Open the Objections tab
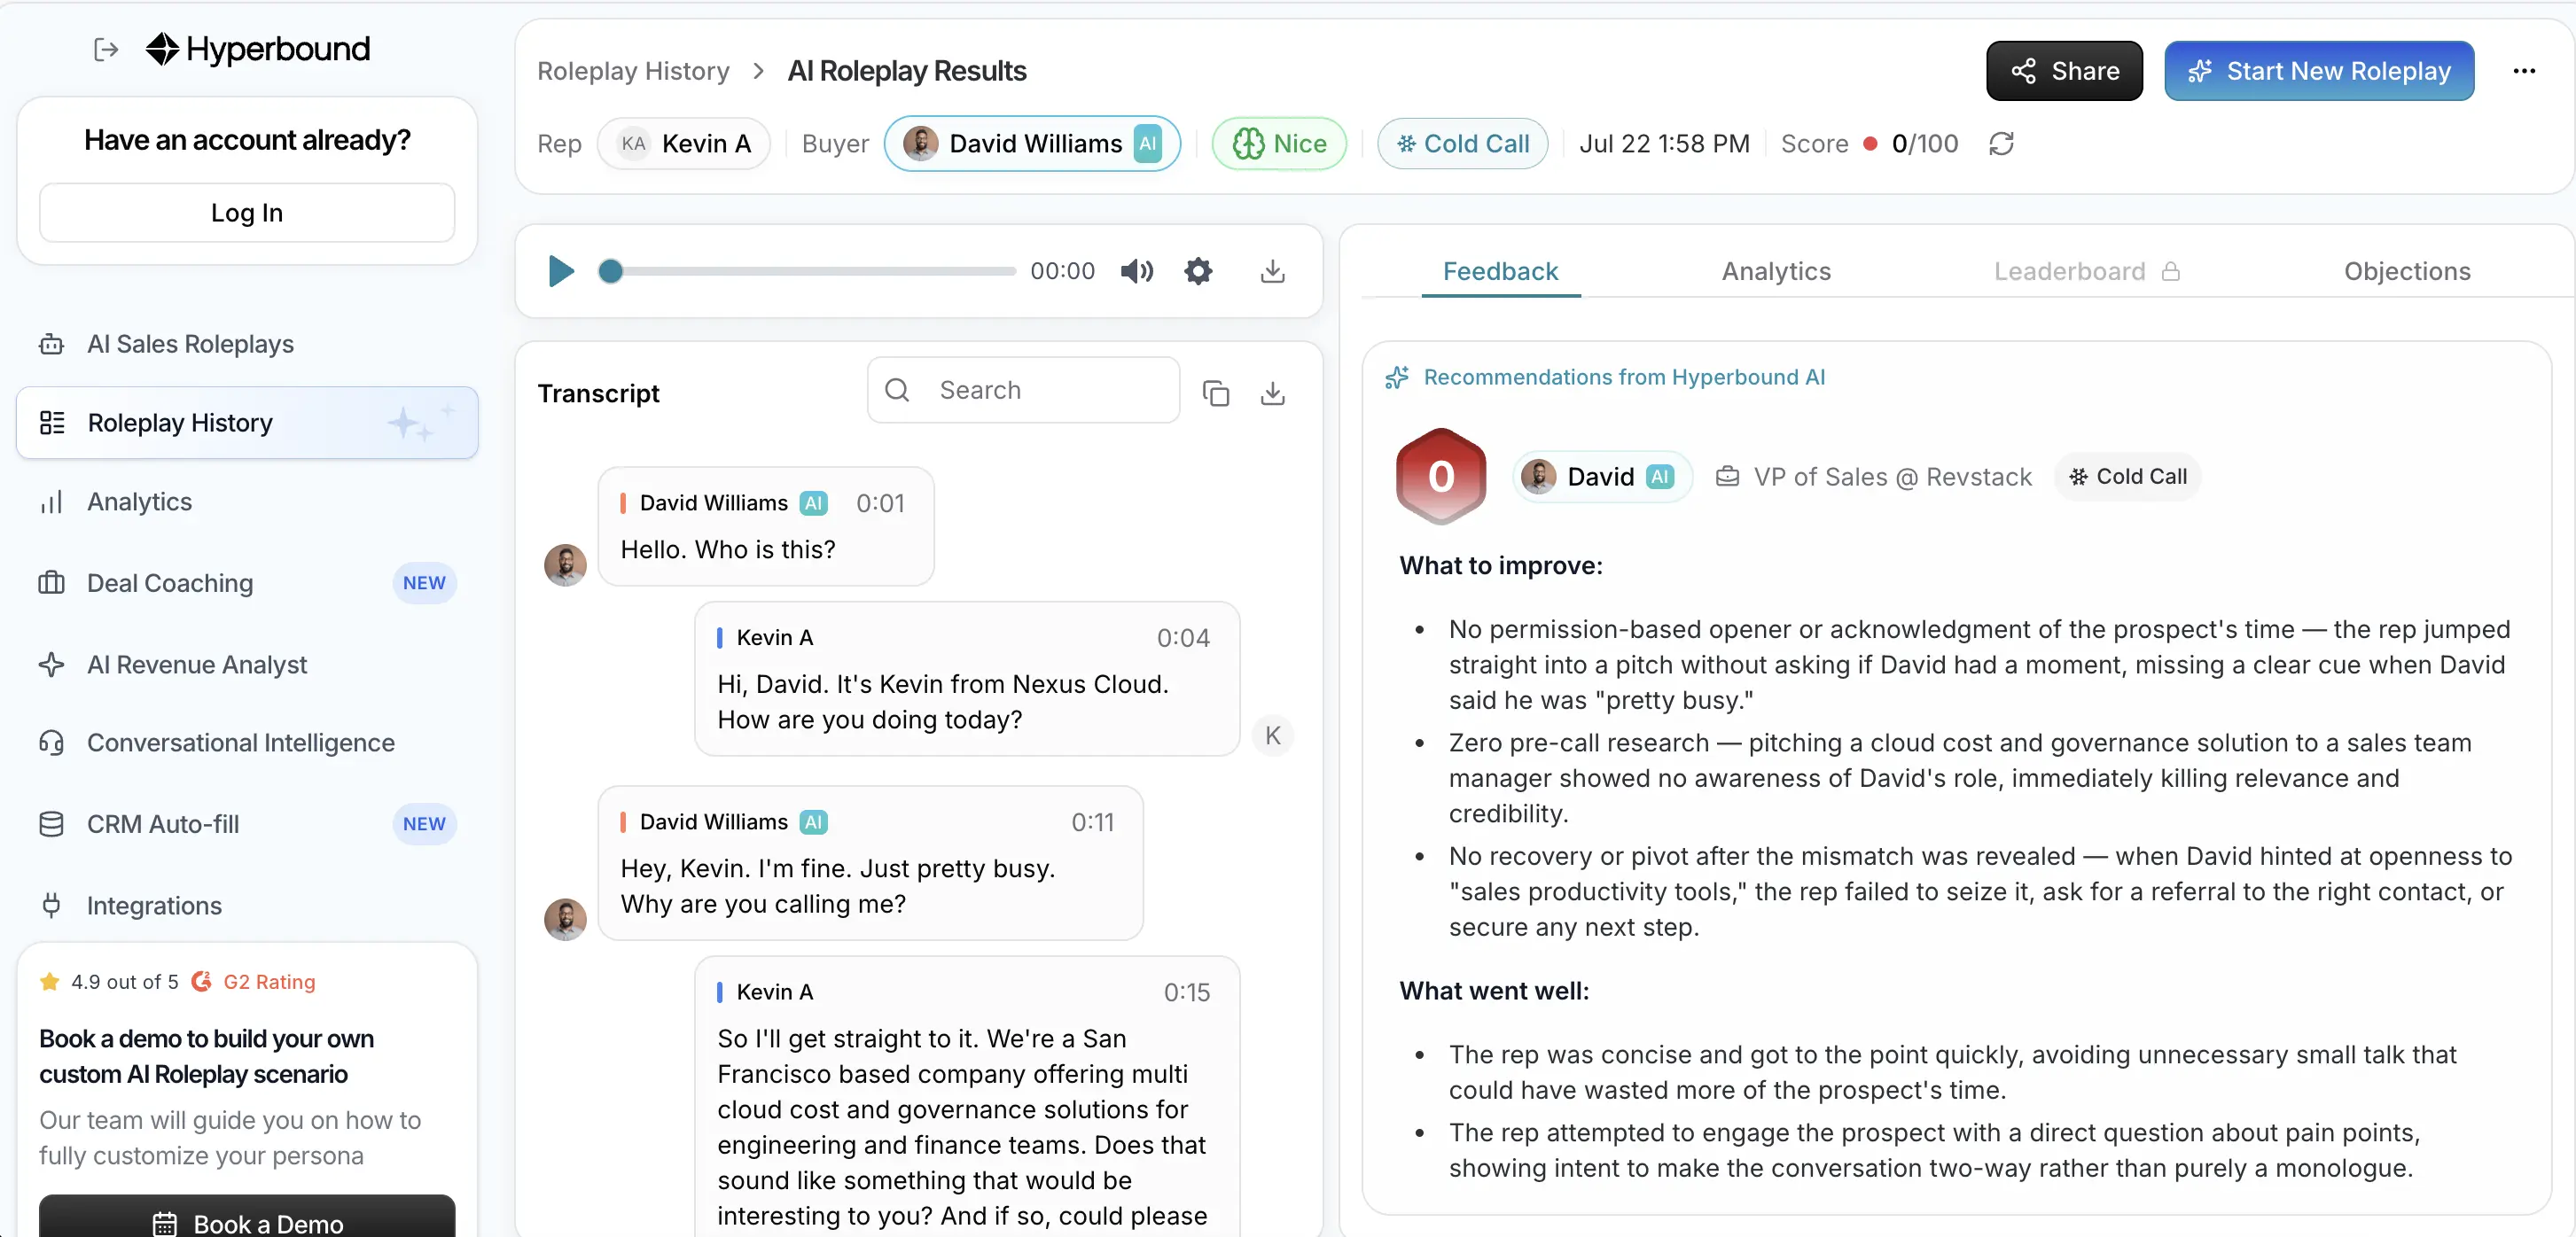Image resolution: width=2576 pixels, height=1237 pixels. (2407, 271)
